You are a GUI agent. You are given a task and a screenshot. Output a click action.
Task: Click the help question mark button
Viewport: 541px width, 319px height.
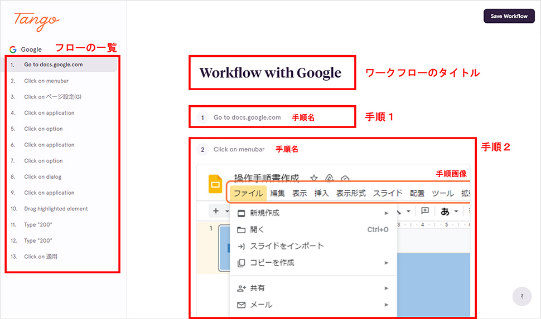point(521,296)
